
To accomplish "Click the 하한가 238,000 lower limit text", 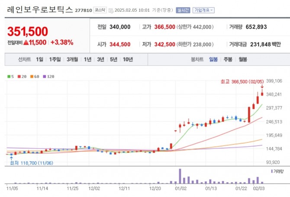I will [x=195, y=45].
